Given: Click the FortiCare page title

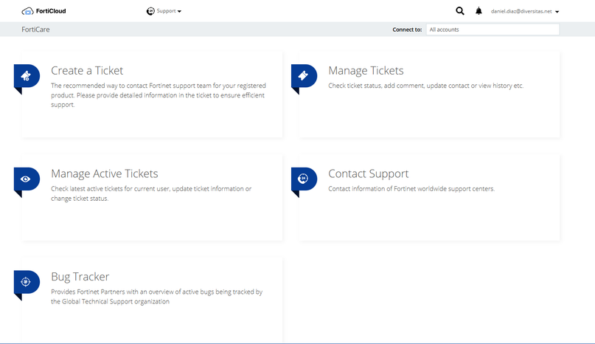Looking at the screenshot, I should (x=35, y=30).
